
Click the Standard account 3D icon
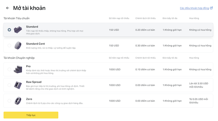(x=18, y=30)
